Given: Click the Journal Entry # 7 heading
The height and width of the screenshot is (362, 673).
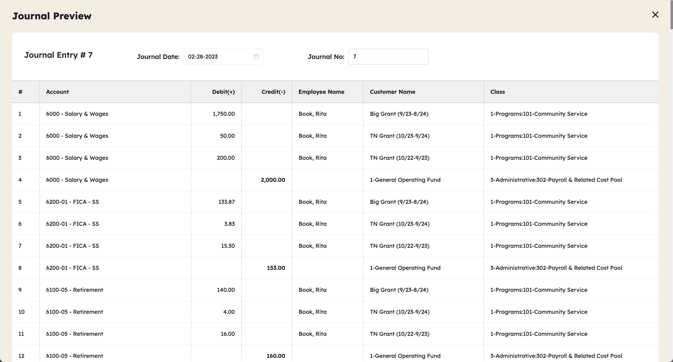Looking at the screenshot, I should 58,55.
